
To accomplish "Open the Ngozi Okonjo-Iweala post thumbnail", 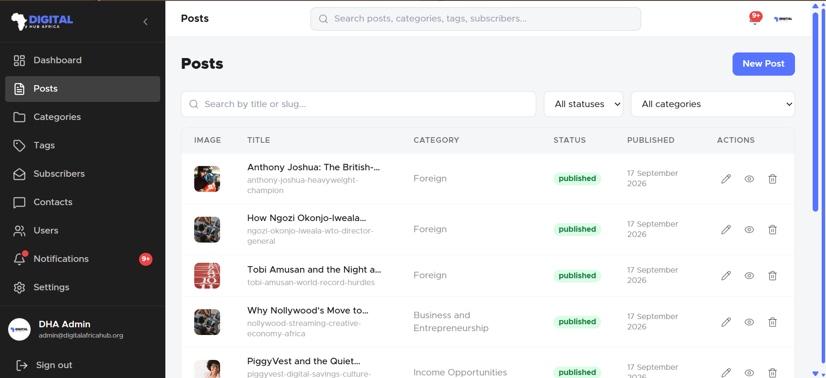I will pyautogui.click(x=207, y=230).
